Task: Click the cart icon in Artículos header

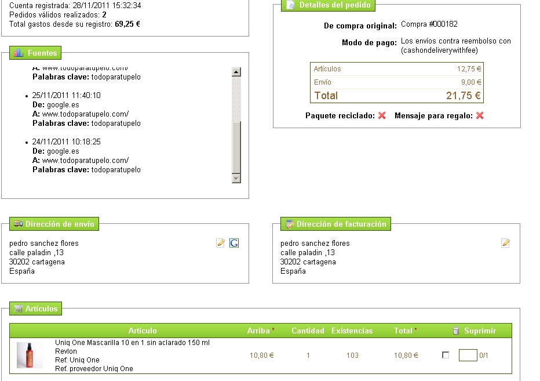Action: point(18,309)
